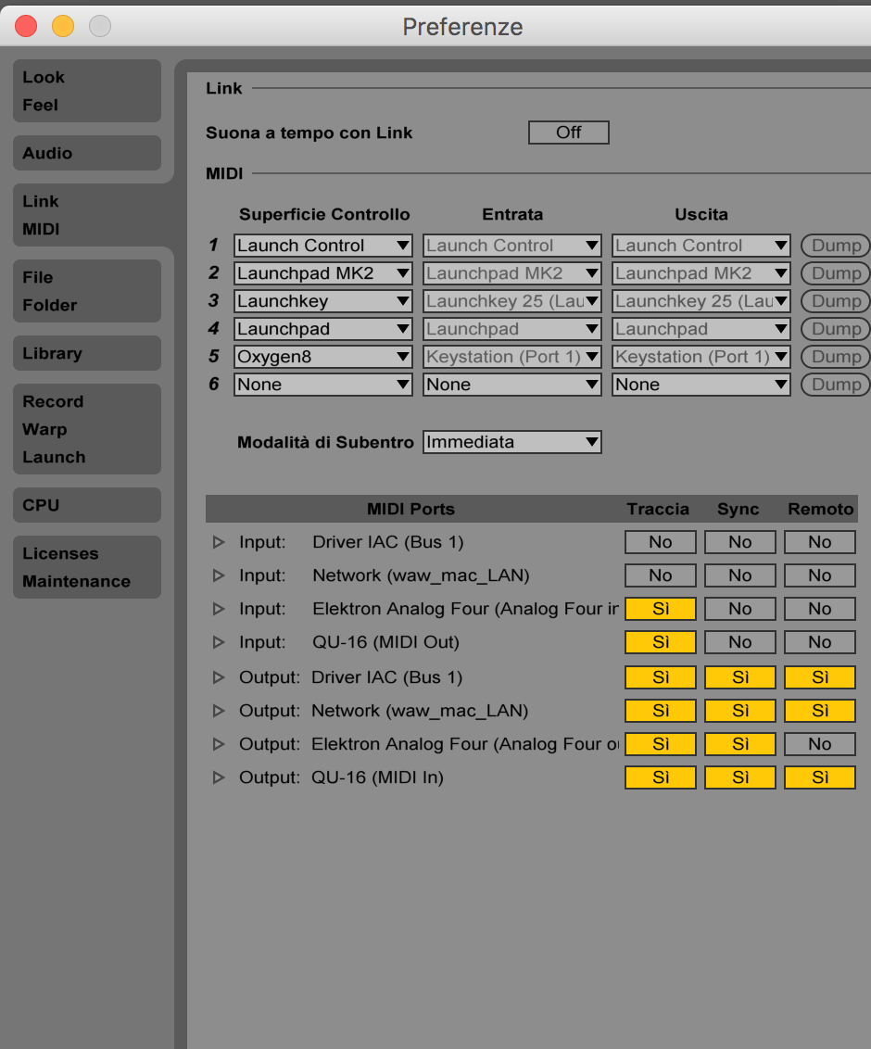Open the Oxygen8 control surface dropdown

pos(322,357)
